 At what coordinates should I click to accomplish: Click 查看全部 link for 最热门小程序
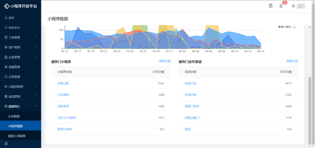(x=164, y=61)
